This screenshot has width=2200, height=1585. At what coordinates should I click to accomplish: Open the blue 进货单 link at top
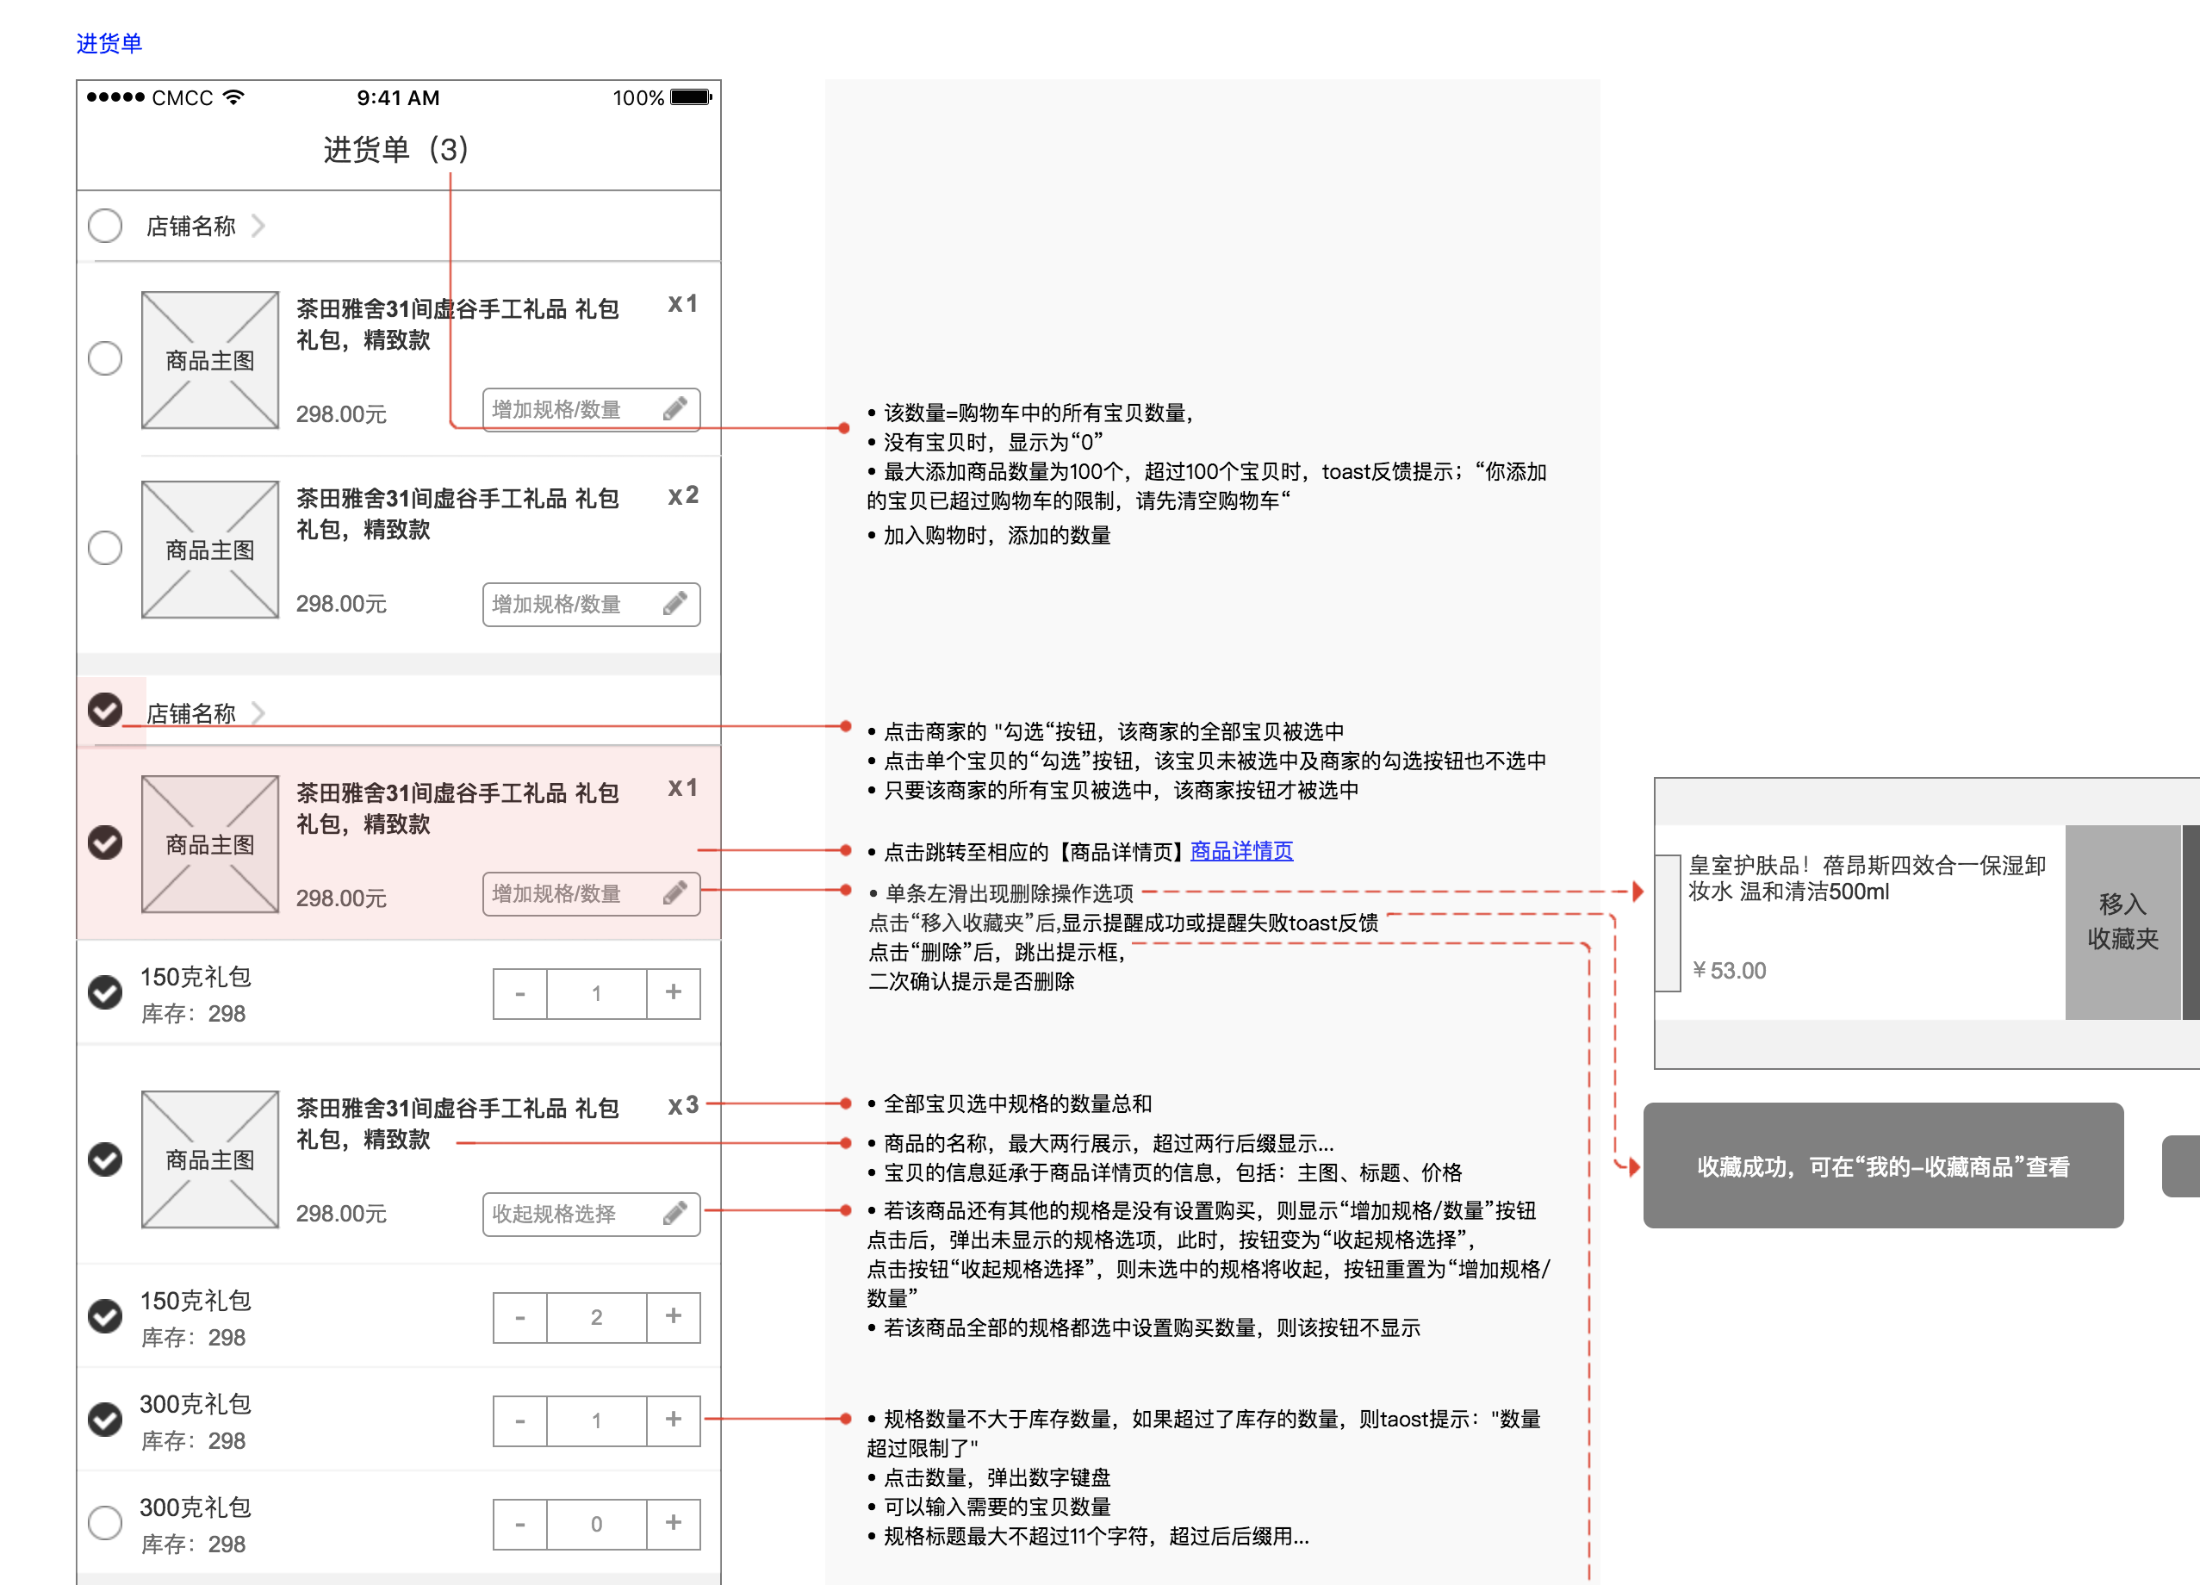109,44
